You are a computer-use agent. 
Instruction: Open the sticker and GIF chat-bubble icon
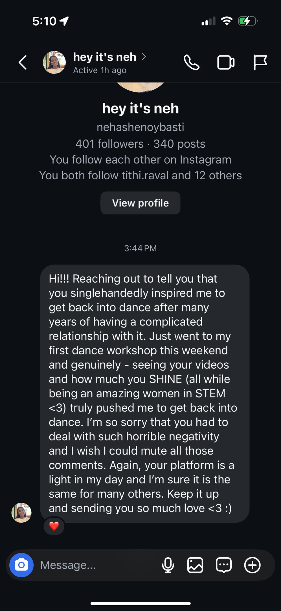(224, 565)
